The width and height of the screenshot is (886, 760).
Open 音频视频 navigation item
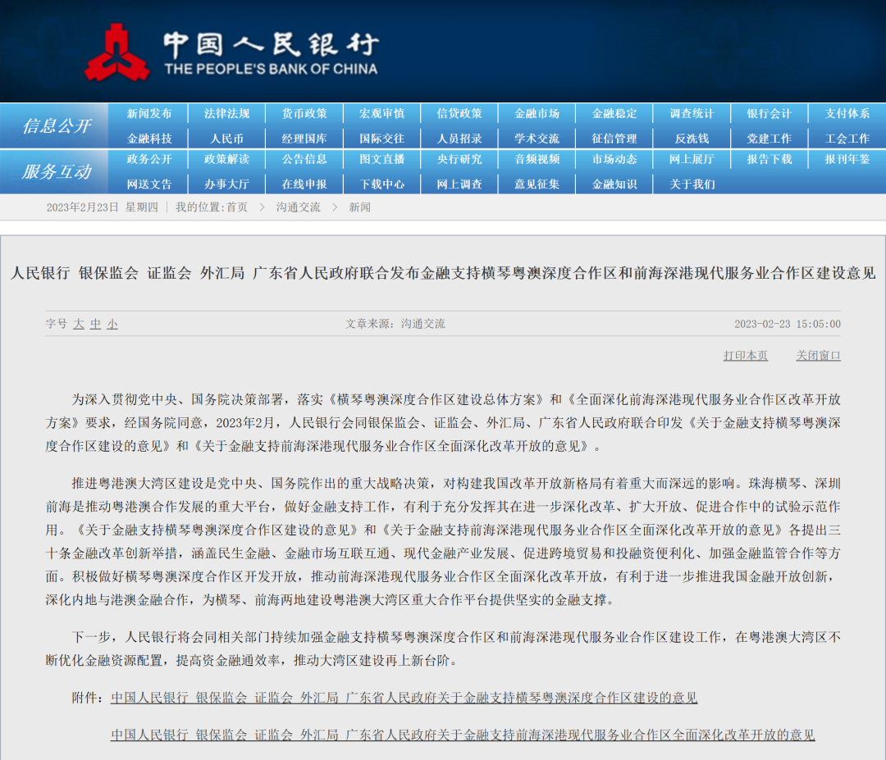click(x=537, y=159)
